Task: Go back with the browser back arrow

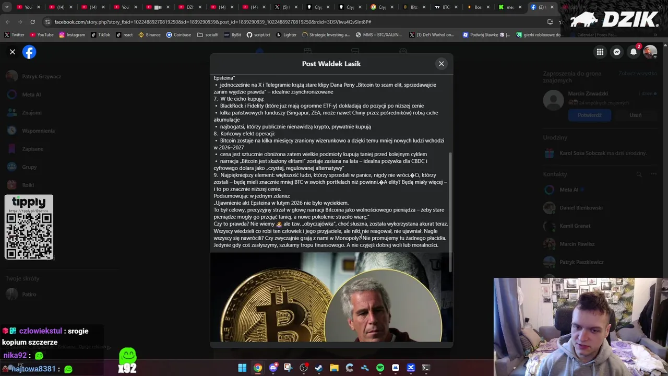Action: pos(7,22)
